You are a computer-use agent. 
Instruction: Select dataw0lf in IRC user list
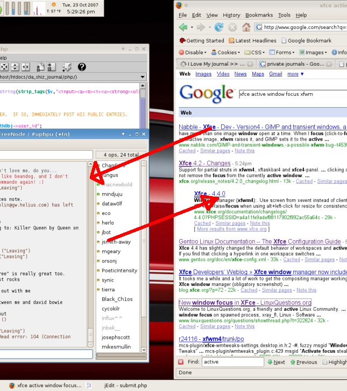112,204
